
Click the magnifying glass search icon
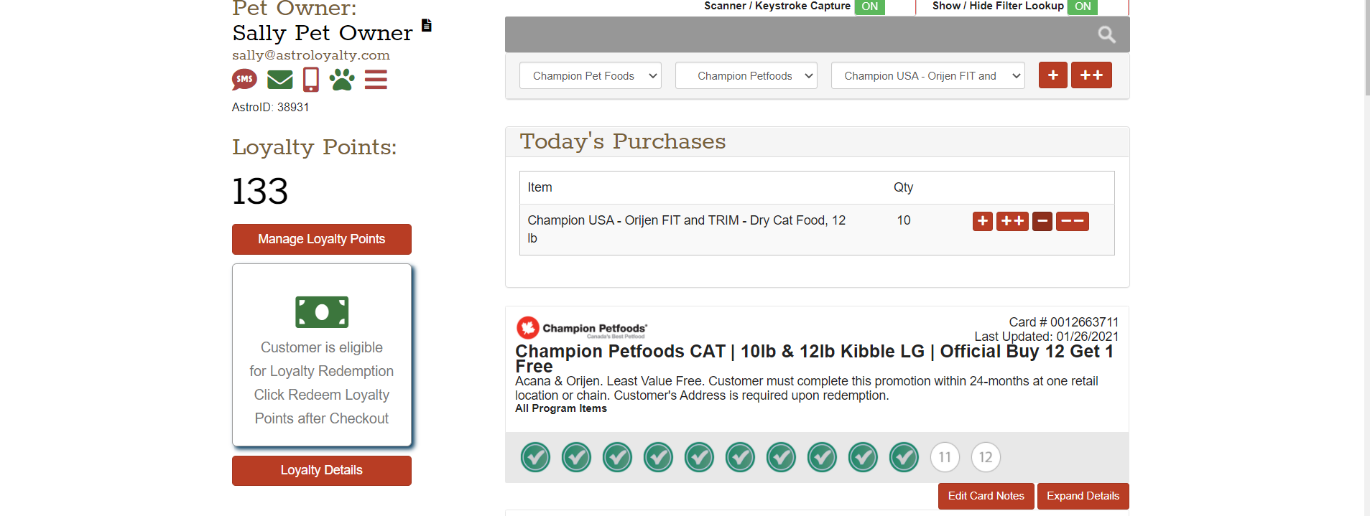coord(1106,34)
